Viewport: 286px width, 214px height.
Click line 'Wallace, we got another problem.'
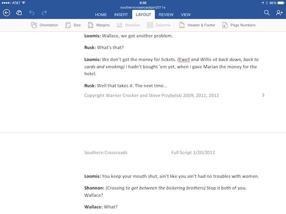tap(137, 36)
